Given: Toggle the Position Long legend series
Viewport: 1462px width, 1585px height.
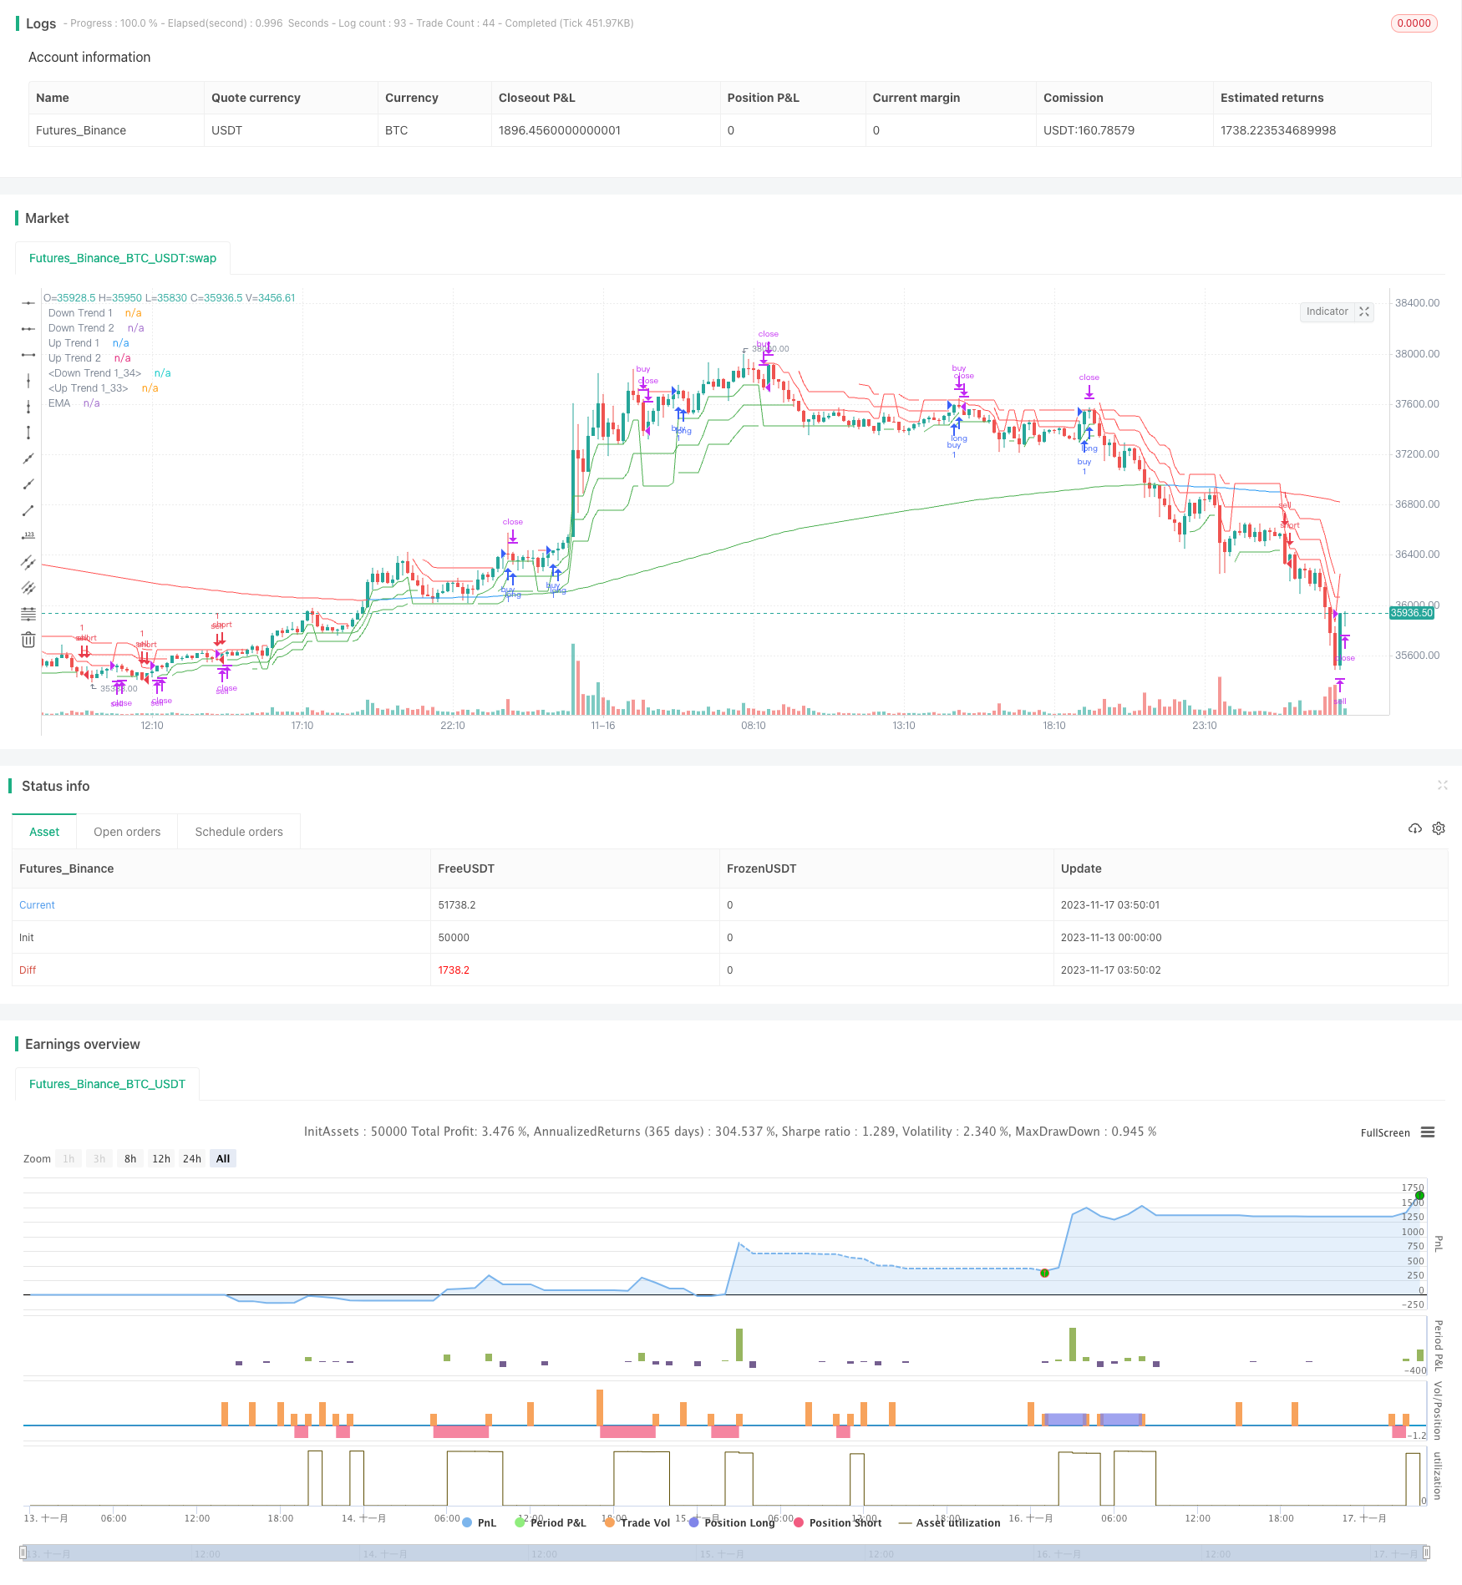Looking at the screenshot, I should [x=732, y=1522].
